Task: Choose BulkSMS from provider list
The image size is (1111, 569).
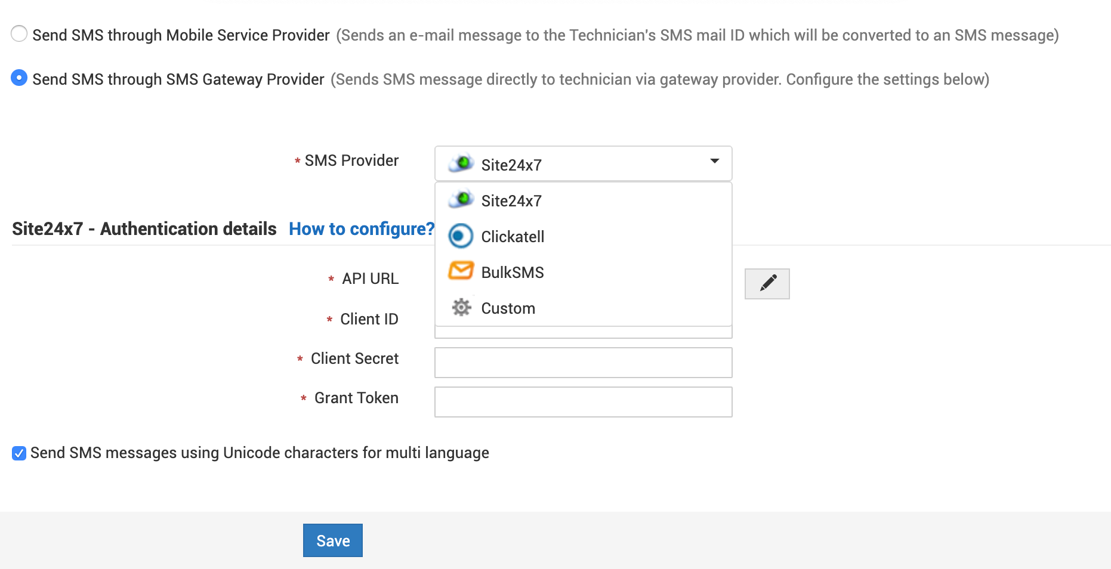Action: point(513,273)
